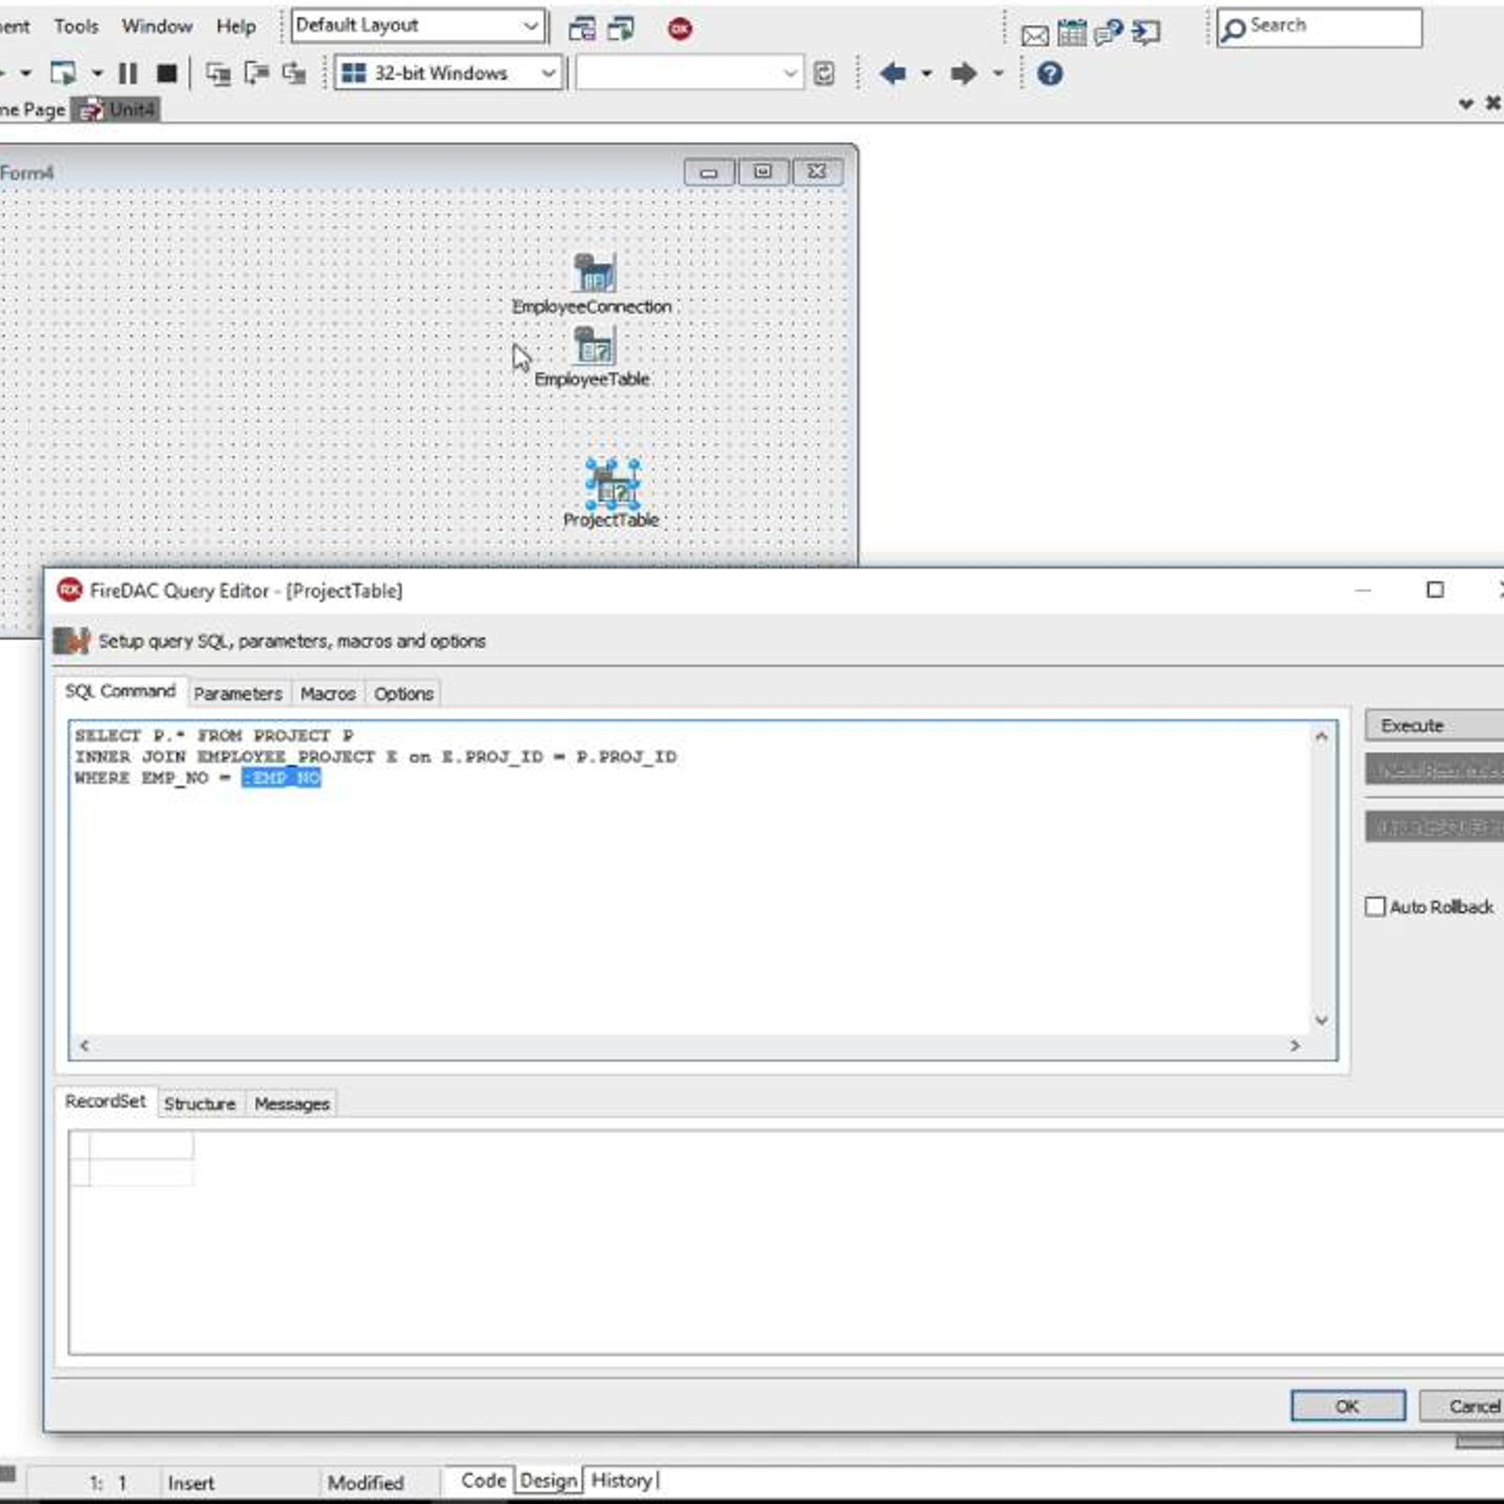Click the blue Help question mark icon
The height and width of the screenshot is (1504, 1504).
(1050, 73)
